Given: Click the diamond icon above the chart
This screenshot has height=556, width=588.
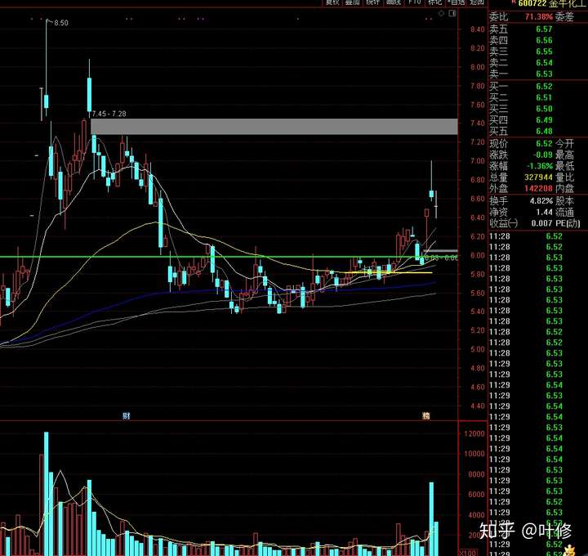Looking at the screenshot, I should tap(441, 14).
